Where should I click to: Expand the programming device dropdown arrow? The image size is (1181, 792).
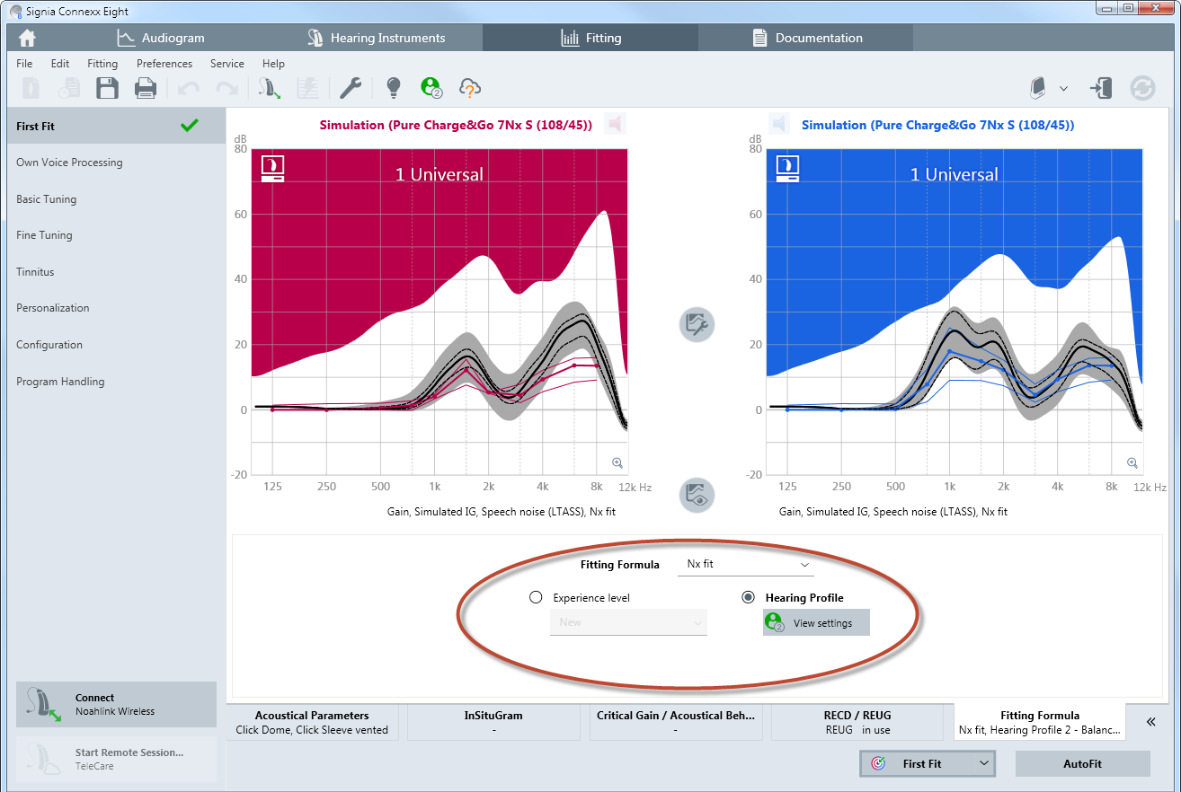pyautogui.click(x=1064, y=88)
